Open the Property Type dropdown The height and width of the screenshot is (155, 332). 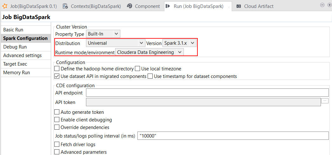tap(103, 34)
